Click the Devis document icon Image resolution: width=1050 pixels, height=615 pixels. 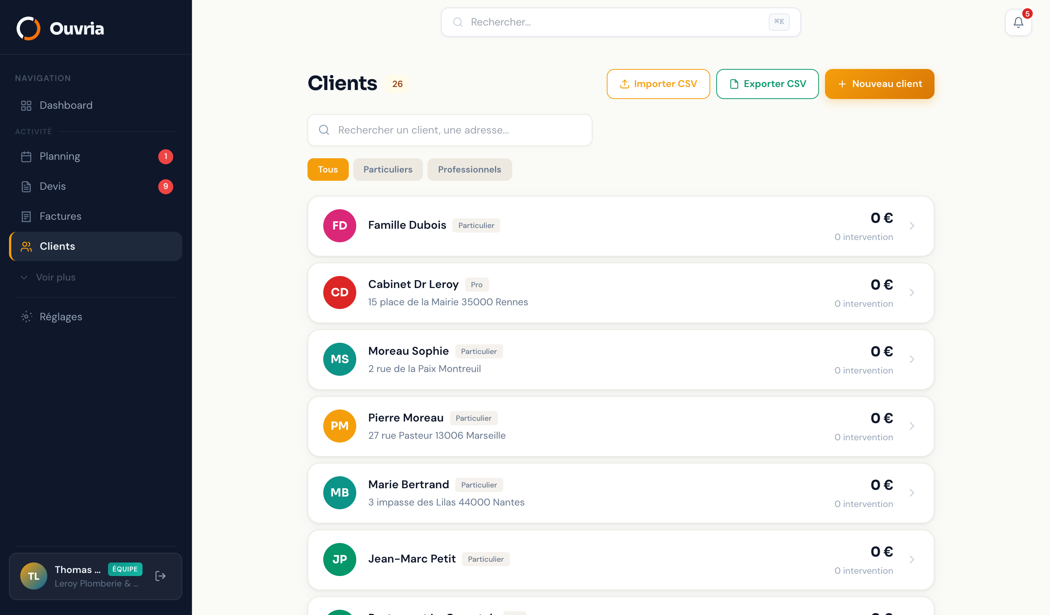coord(26,187)
